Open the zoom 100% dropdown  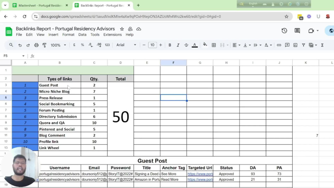pyautogui.click(x=58, y=45)
